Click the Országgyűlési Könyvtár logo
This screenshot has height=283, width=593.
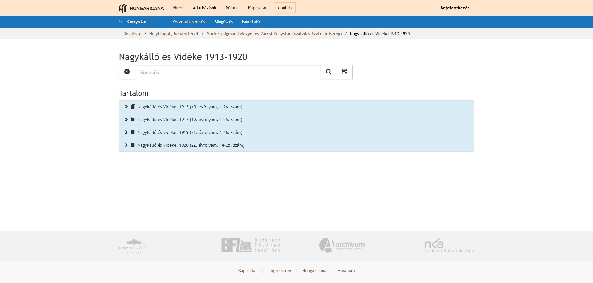pos(134,246)
